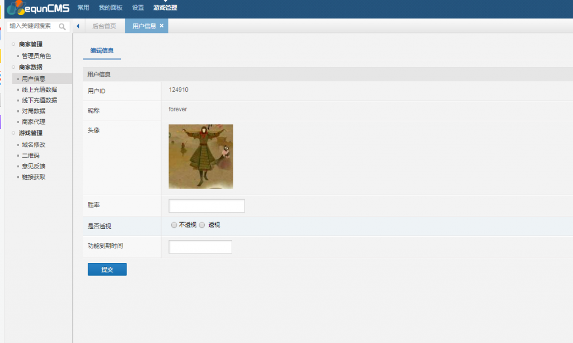
Task: Click the left tab scroll arrow
Action: point(78,26)
